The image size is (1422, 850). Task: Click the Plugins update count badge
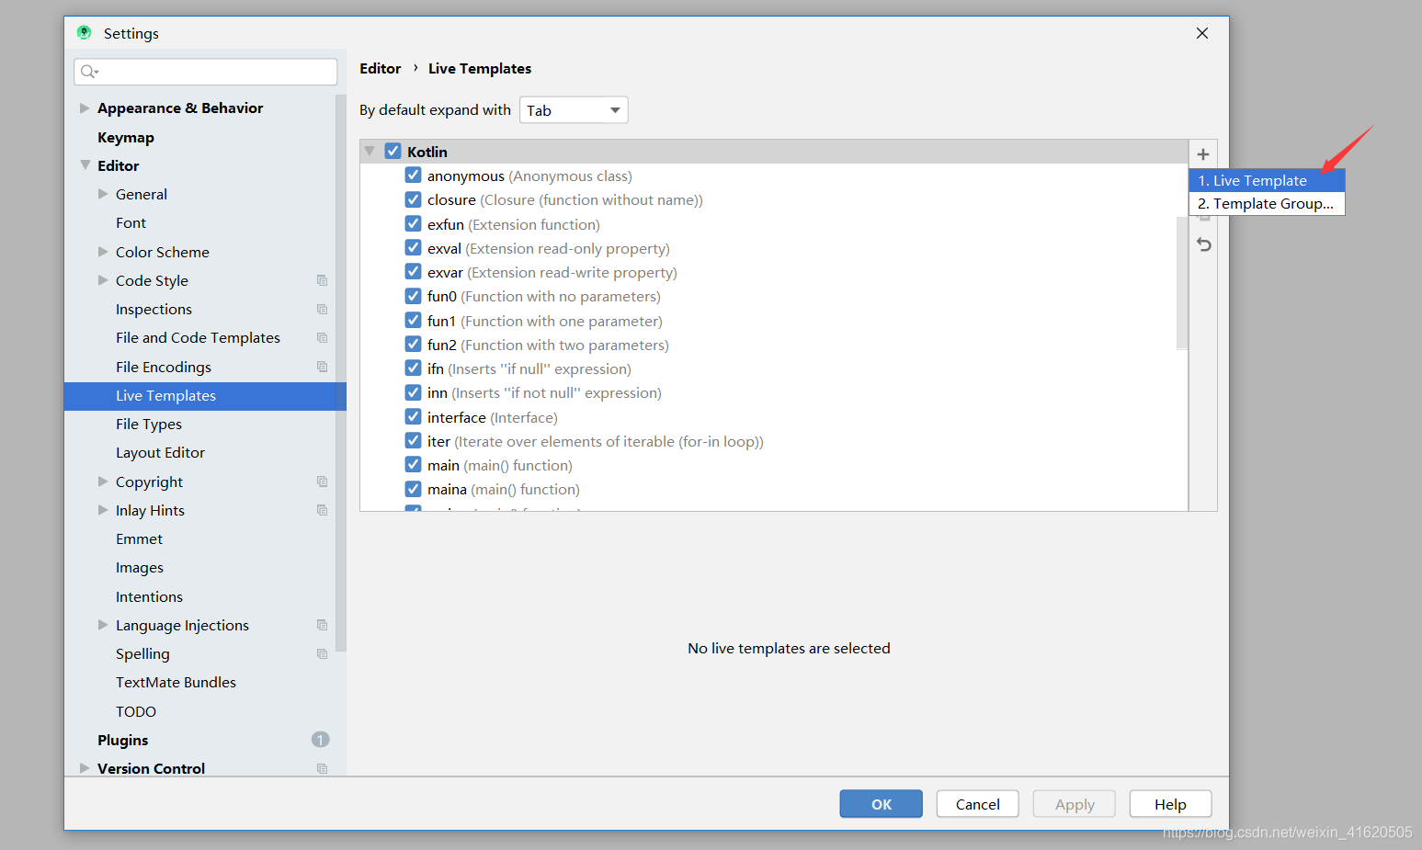pyautogui.click(x=320, y=740)
